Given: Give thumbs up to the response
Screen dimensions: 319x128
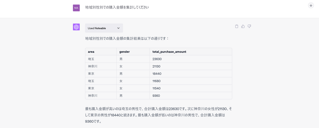Looking at the screenshot, I should (243, 26).
